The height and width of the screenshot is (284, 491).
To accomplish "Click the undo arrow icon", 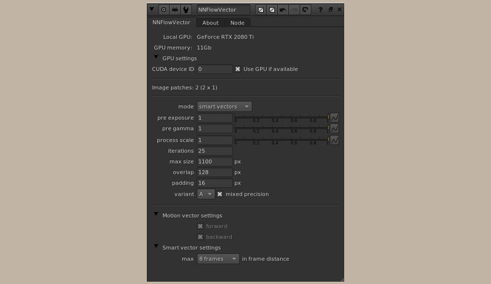I will 283,10.
